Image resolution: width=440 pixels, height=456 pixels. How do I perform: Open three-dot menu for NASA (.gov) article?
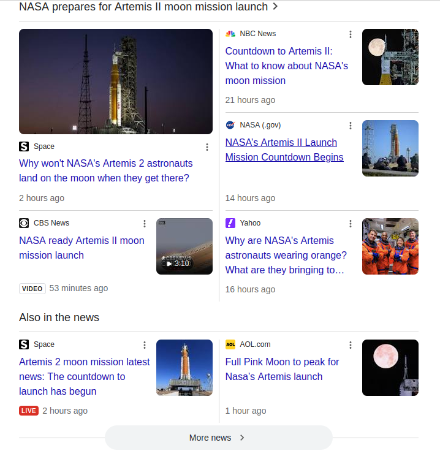point(351,126)
